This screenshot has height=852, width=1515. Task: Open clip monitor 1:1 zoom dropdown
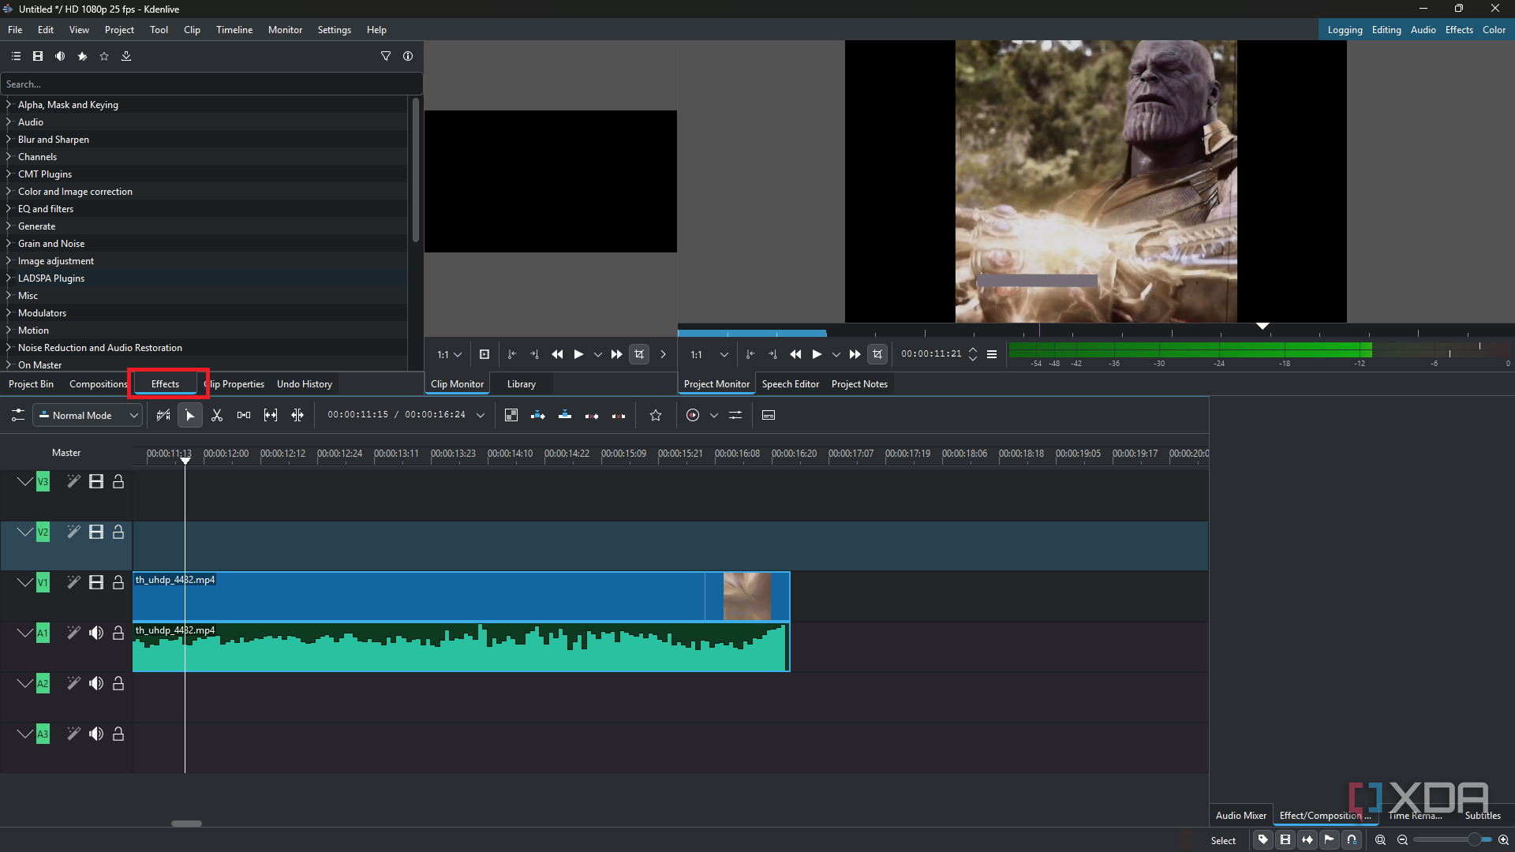pos(450,355)
